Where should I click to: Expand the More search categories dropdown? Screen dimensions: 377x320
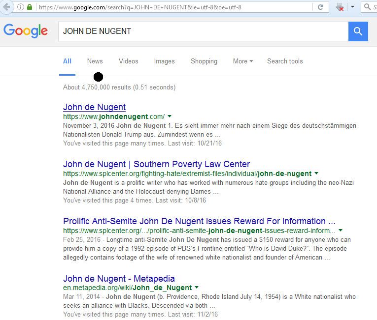(243, 61)
